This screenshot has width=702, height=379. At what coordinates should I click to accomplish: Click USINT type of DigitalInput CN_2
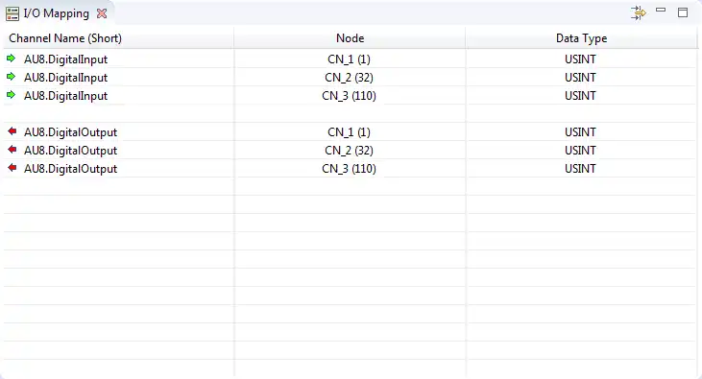coord(580,78)
